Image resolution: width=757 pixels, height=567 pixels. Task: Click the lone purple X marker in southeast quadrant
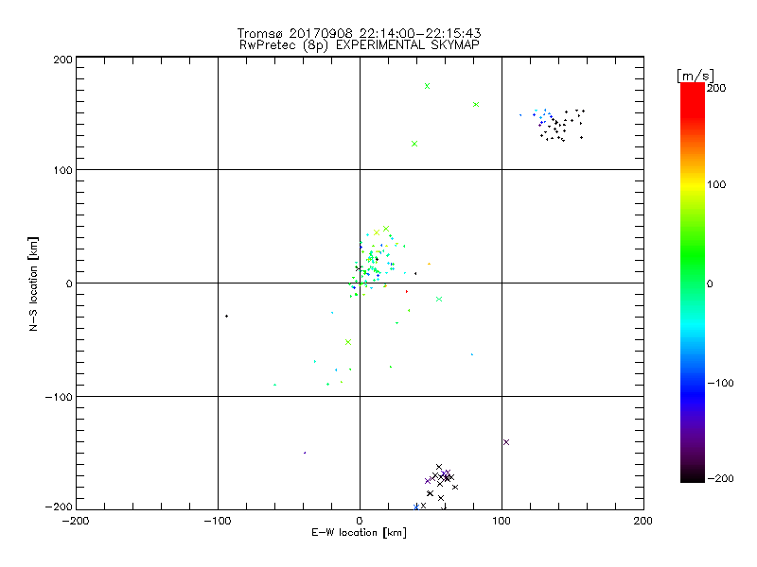[x=506, y=442]
